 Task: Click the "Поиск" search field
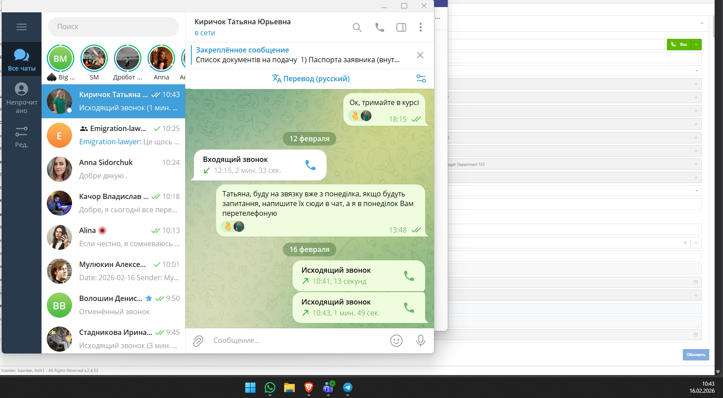pyautogui.click(x=113, y=26)
